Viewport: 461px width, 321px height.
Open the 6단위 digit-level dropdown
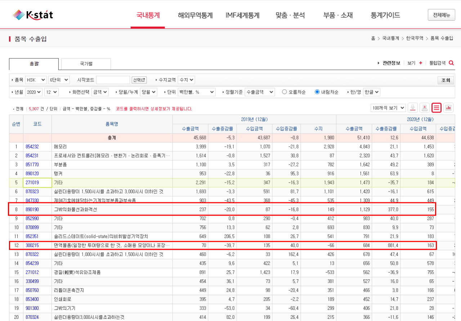click(59, 80)
